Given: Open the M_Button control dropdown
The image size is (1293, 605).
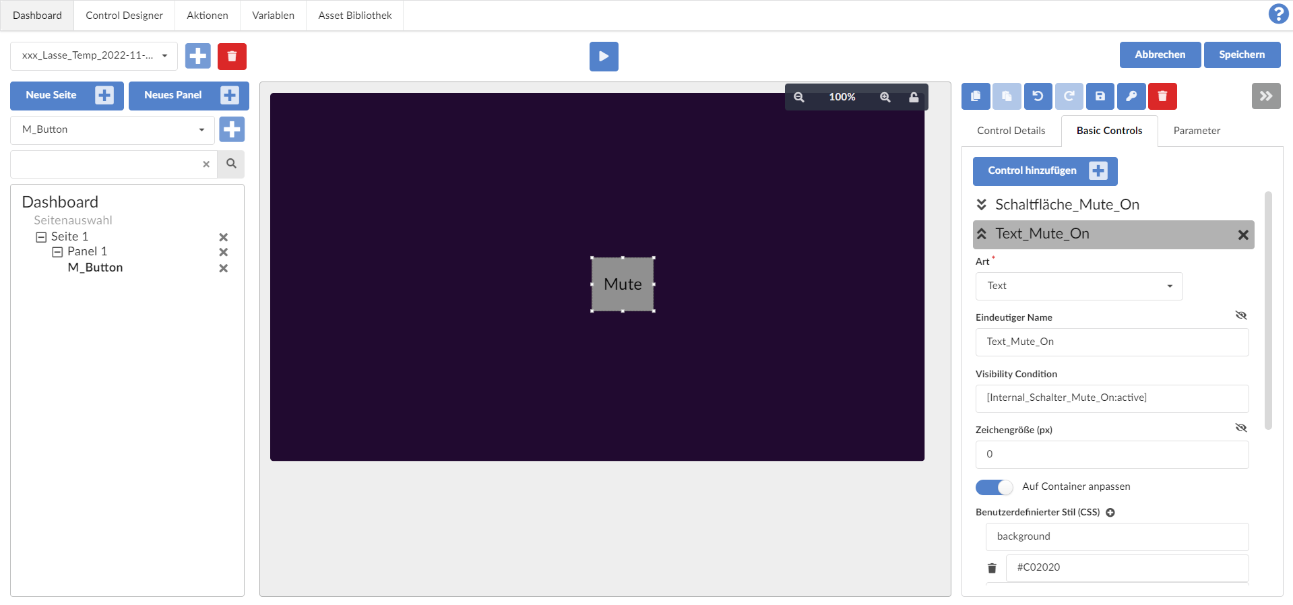Looking at the screenshot, I should [x=113, y=130].
